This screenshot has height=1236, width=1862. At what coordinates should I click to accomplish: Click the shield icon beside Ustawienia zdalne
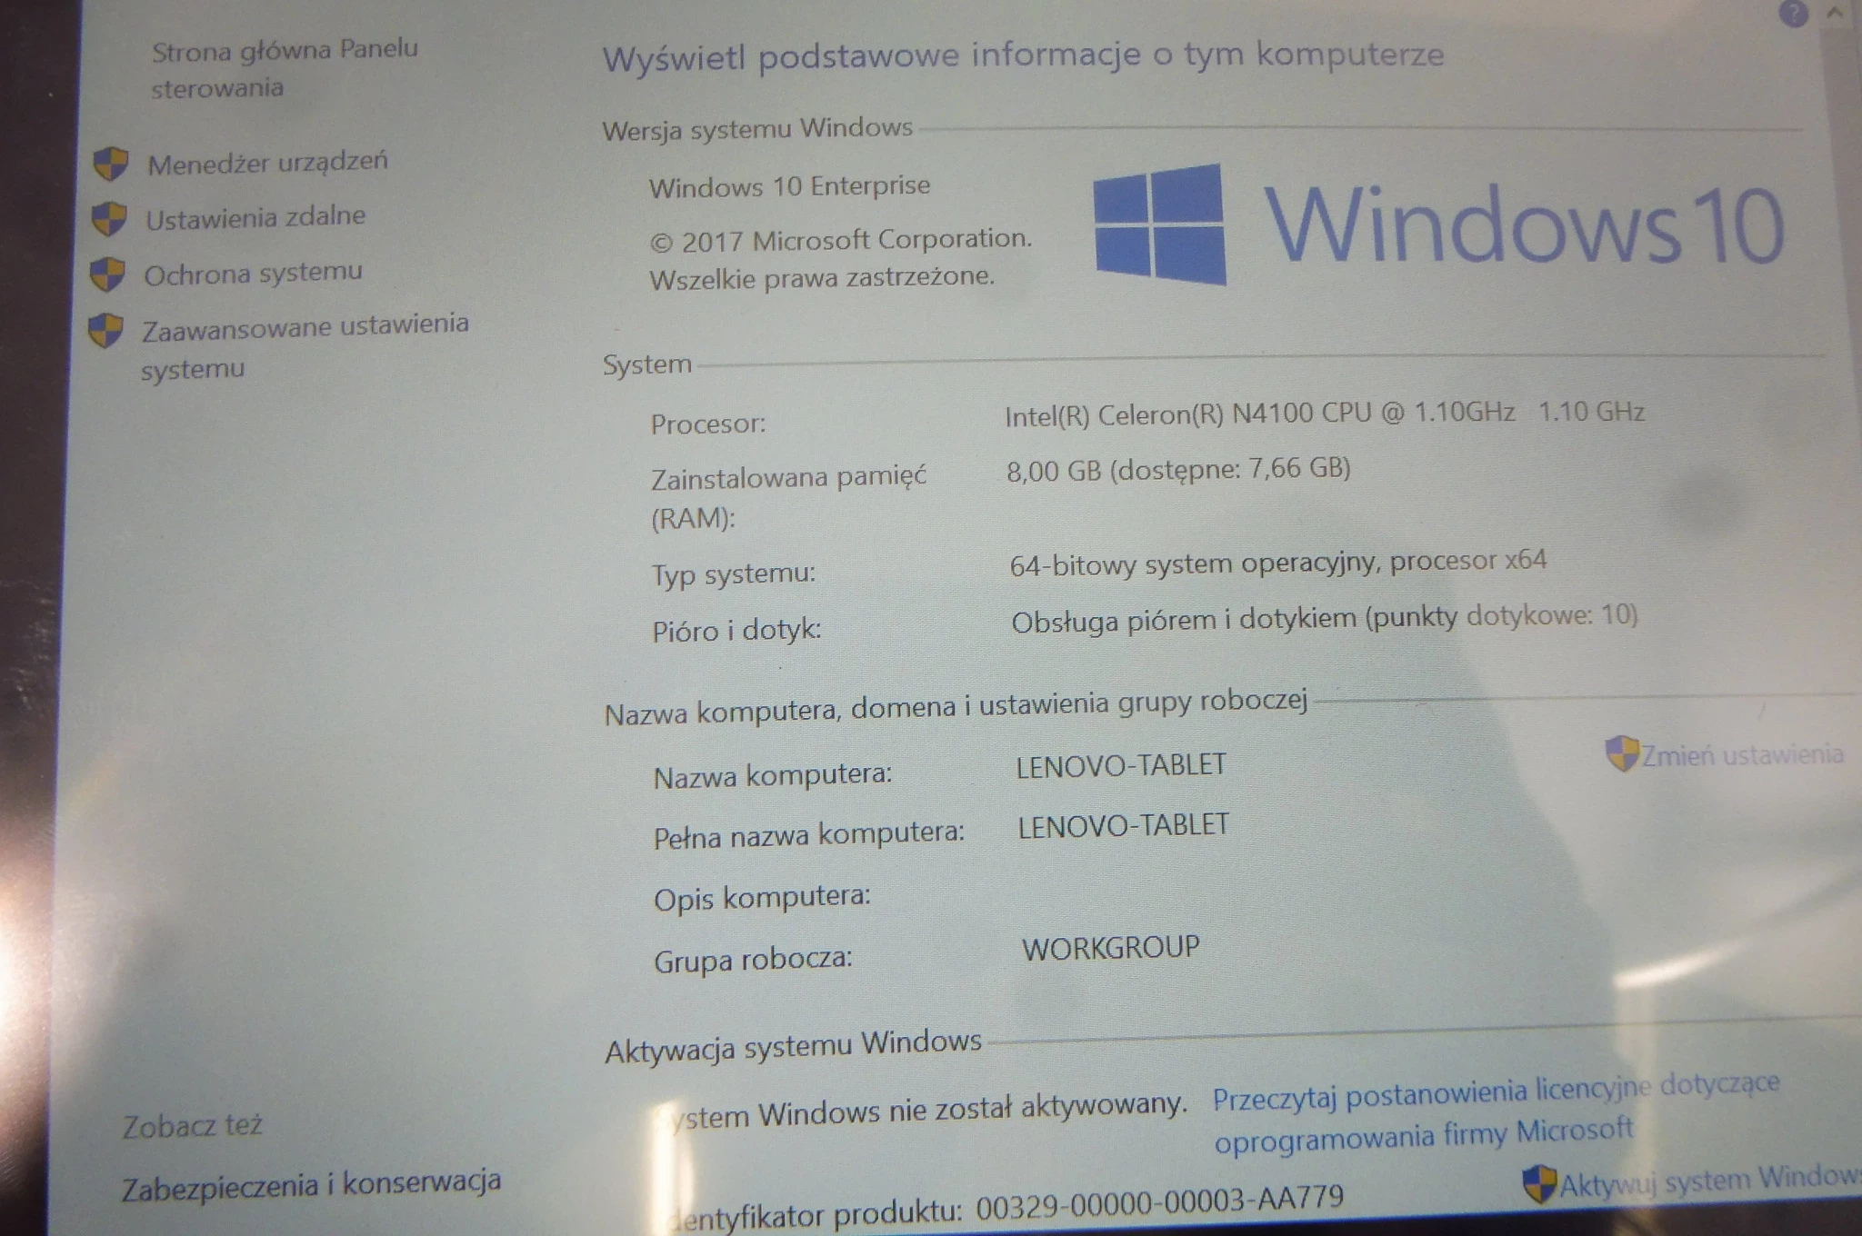tap(111, 218)
